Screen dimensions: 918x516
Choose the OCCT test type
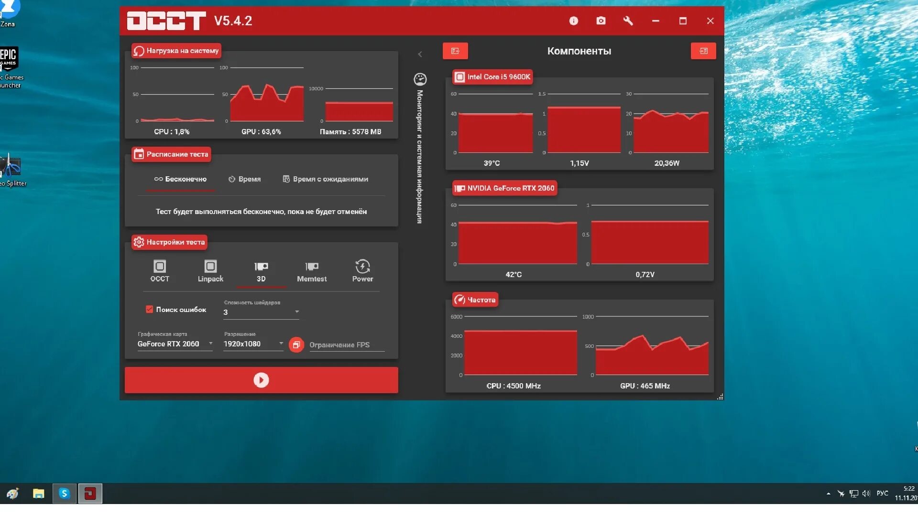click(x=160, y=271)
